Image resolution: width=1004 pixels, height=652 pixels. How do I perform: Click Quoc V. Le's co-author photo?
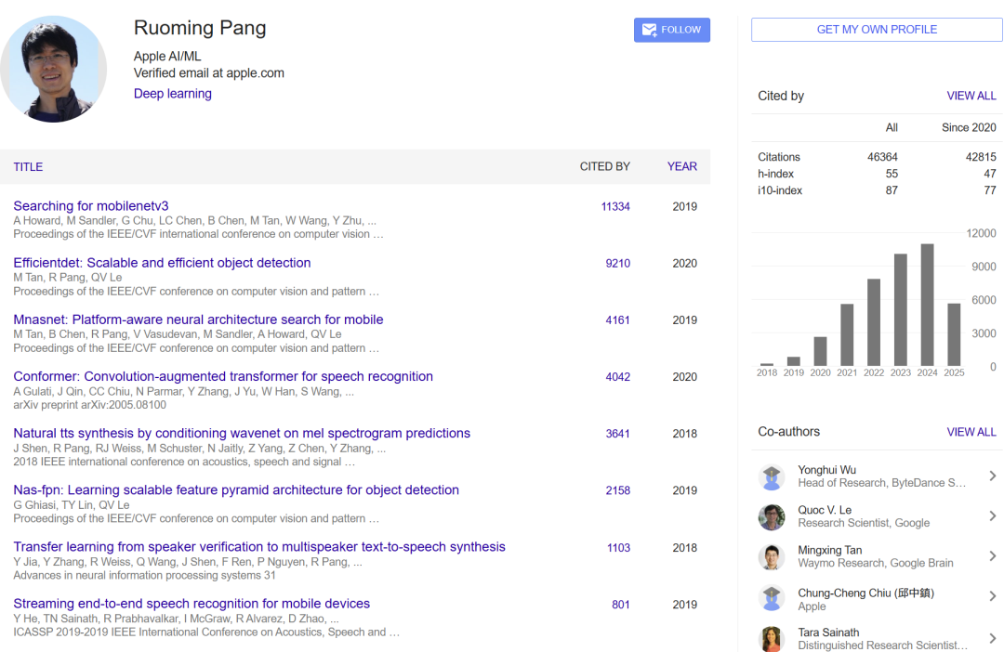tap(772, 517)
